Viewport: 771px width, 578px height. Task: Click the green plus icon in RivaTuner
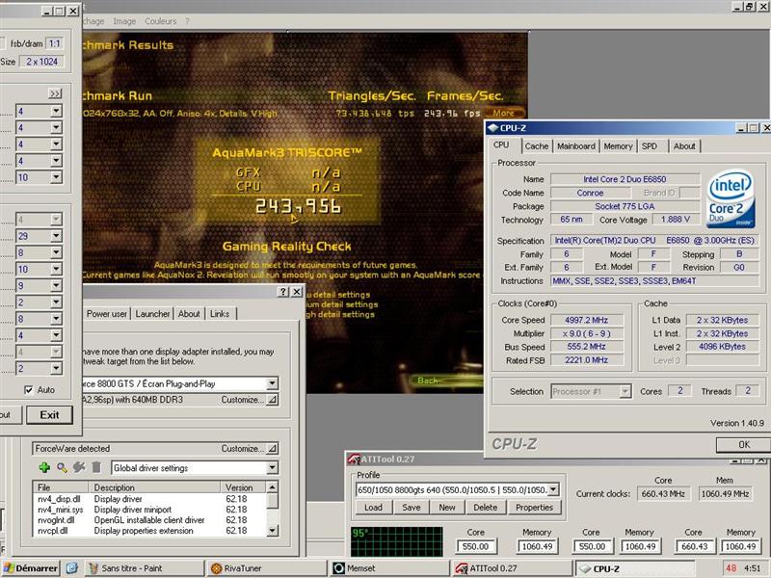[44, 467]
